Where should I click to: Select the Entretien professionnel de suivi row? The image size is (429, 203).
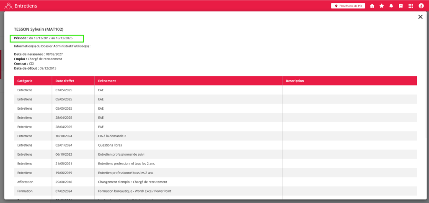click(125, 154)
